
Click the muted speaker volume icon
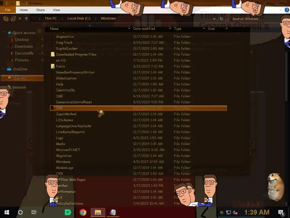[235, 212]
